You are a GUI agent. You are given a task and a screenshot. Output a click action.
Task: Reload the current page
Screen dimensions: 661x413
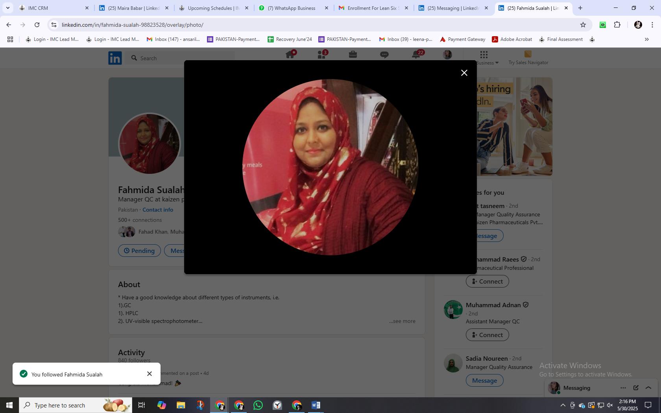pos(37,25)
